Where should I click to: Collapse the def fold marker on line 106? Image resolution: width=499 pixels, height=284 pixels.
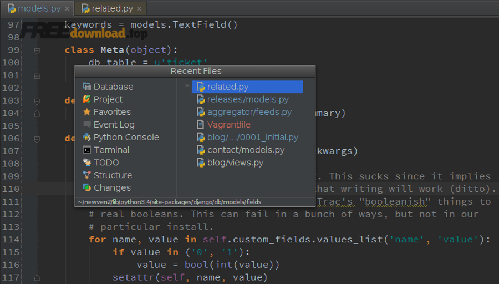point(37,139)
